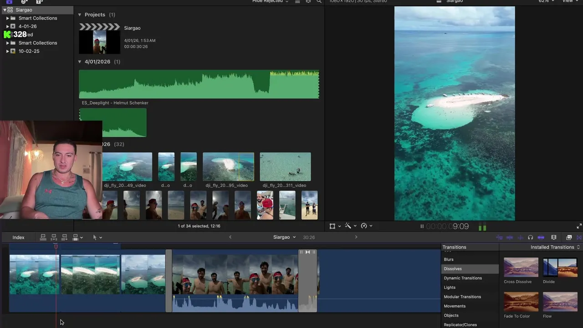Open the edit mode dropdown arrow beside overwrite
Image resolution: width=583 pixels, height=328 pixels.
point(82,237)
